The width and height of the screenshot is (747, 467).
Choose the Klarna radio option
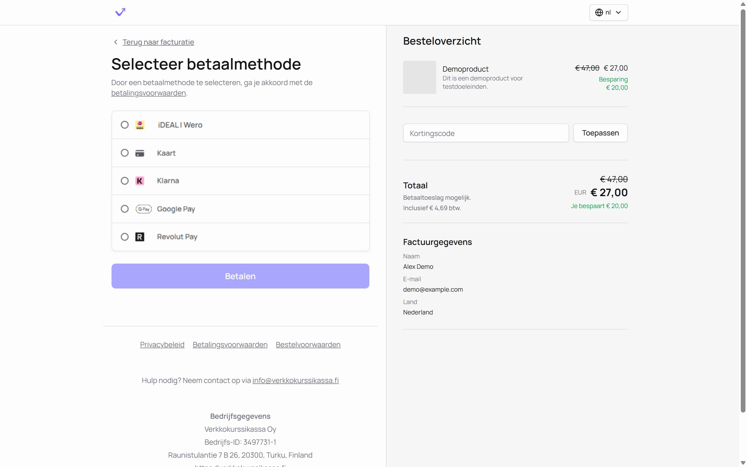(125, 181)
